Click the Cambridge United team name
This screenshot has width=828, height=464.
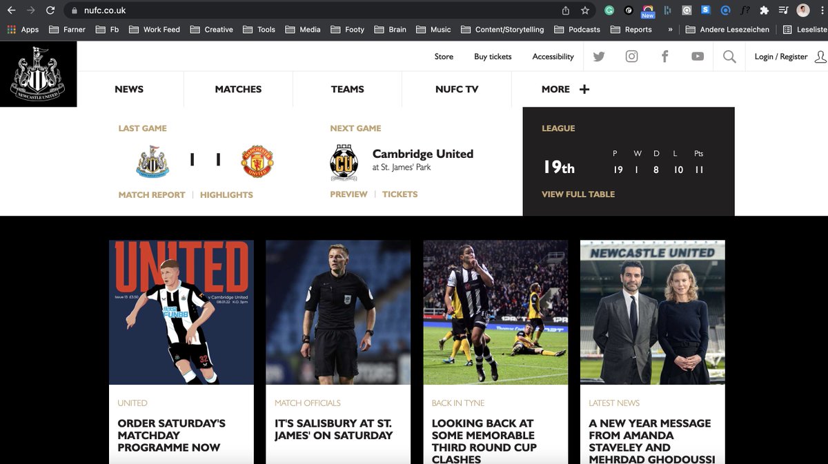pyautogui.click(x=423, y=154)
